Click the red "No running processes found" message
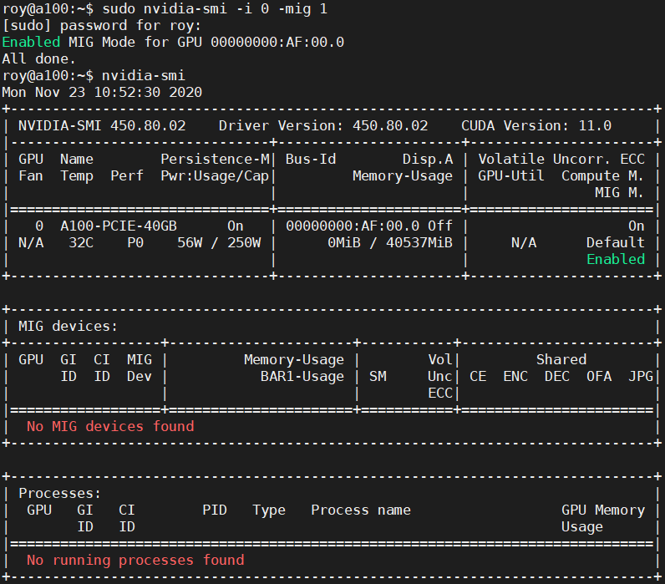The height and width of the screenshot is (584, 665). point(135,560)
